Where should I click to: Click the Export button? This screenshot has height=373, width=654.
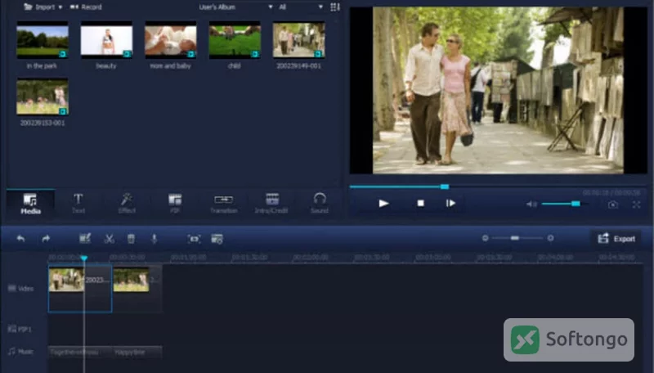click(616, 239)
